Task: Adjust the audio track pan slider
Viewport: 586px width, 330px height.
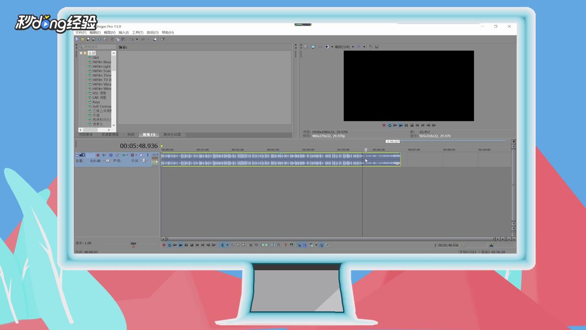Action: (144, 160)
